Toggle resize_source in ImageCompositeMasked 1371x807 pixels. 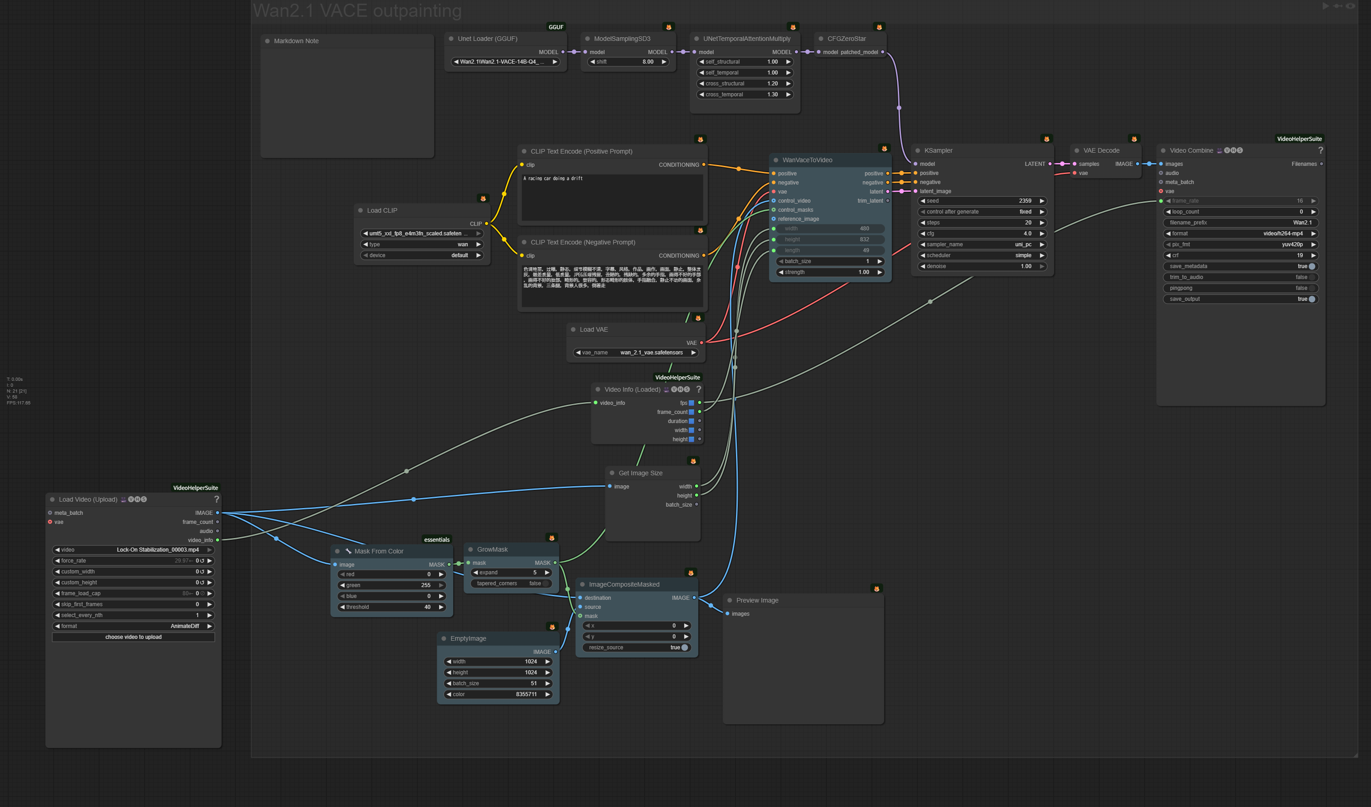(685, 648)
